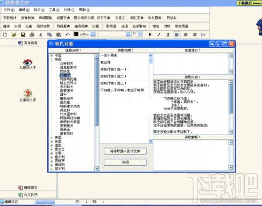
Task: Collapse the 苏俄 tree node
Action: (x=52, y=60)
